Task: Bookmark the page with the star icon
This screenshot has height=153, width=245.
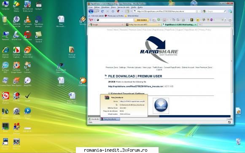Action: click(x=197, y=11)
